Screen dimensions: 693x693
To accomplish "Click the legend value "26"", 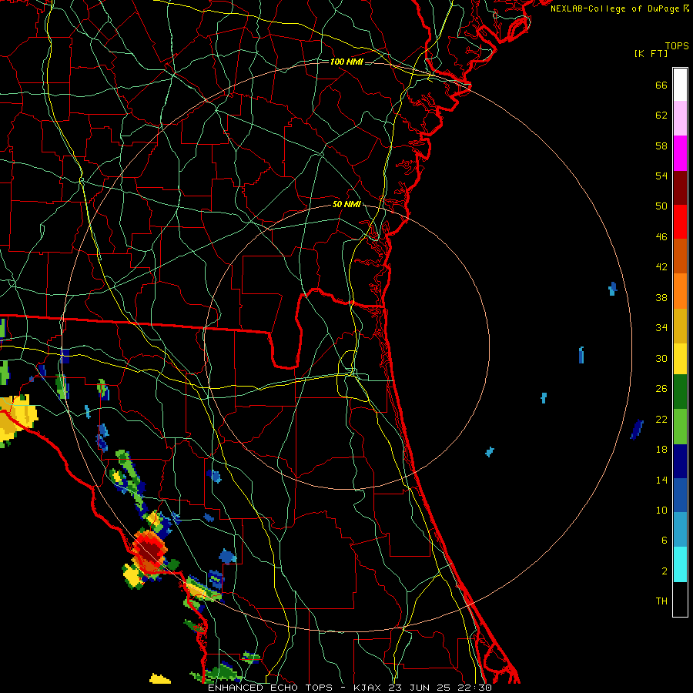I will [661, 389].
